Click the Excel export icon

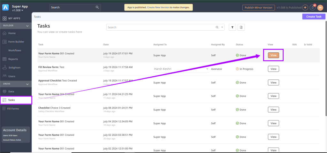tap(241, 27)
